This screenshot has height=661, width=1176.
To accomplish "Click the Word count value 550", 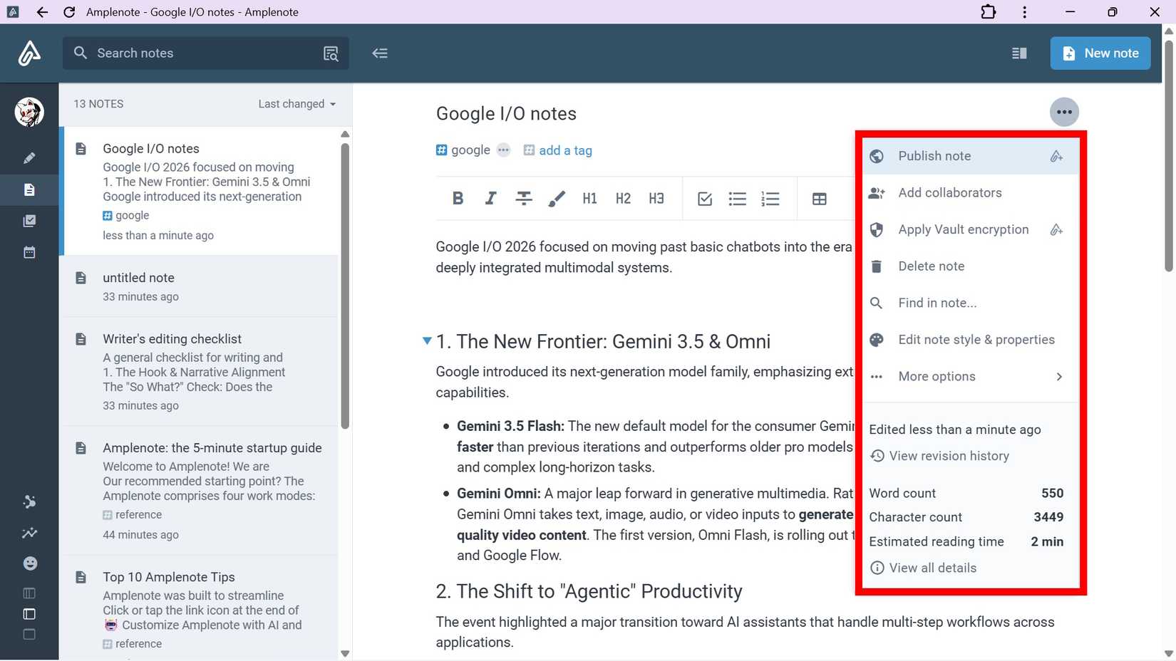I will pyautogui.click(x=1052, y=494).
